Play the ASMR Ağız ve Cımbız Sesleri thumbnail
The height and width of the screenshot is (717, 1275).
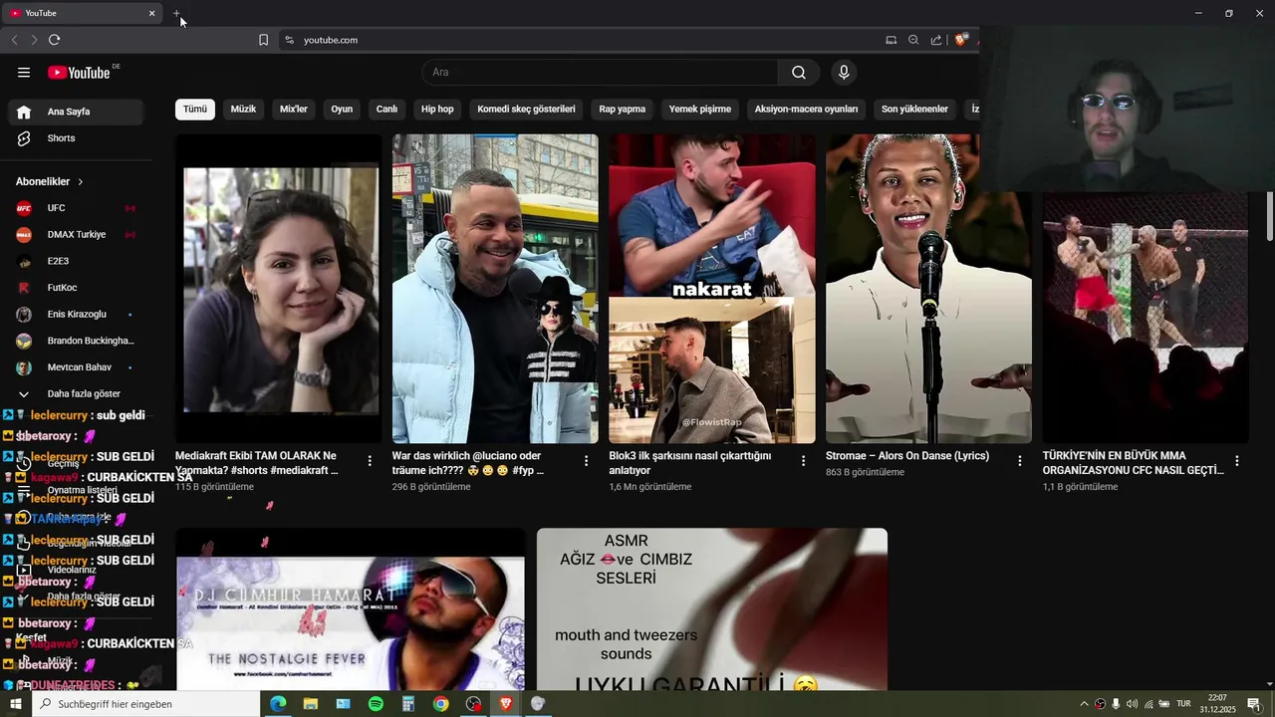click(712, 609)
